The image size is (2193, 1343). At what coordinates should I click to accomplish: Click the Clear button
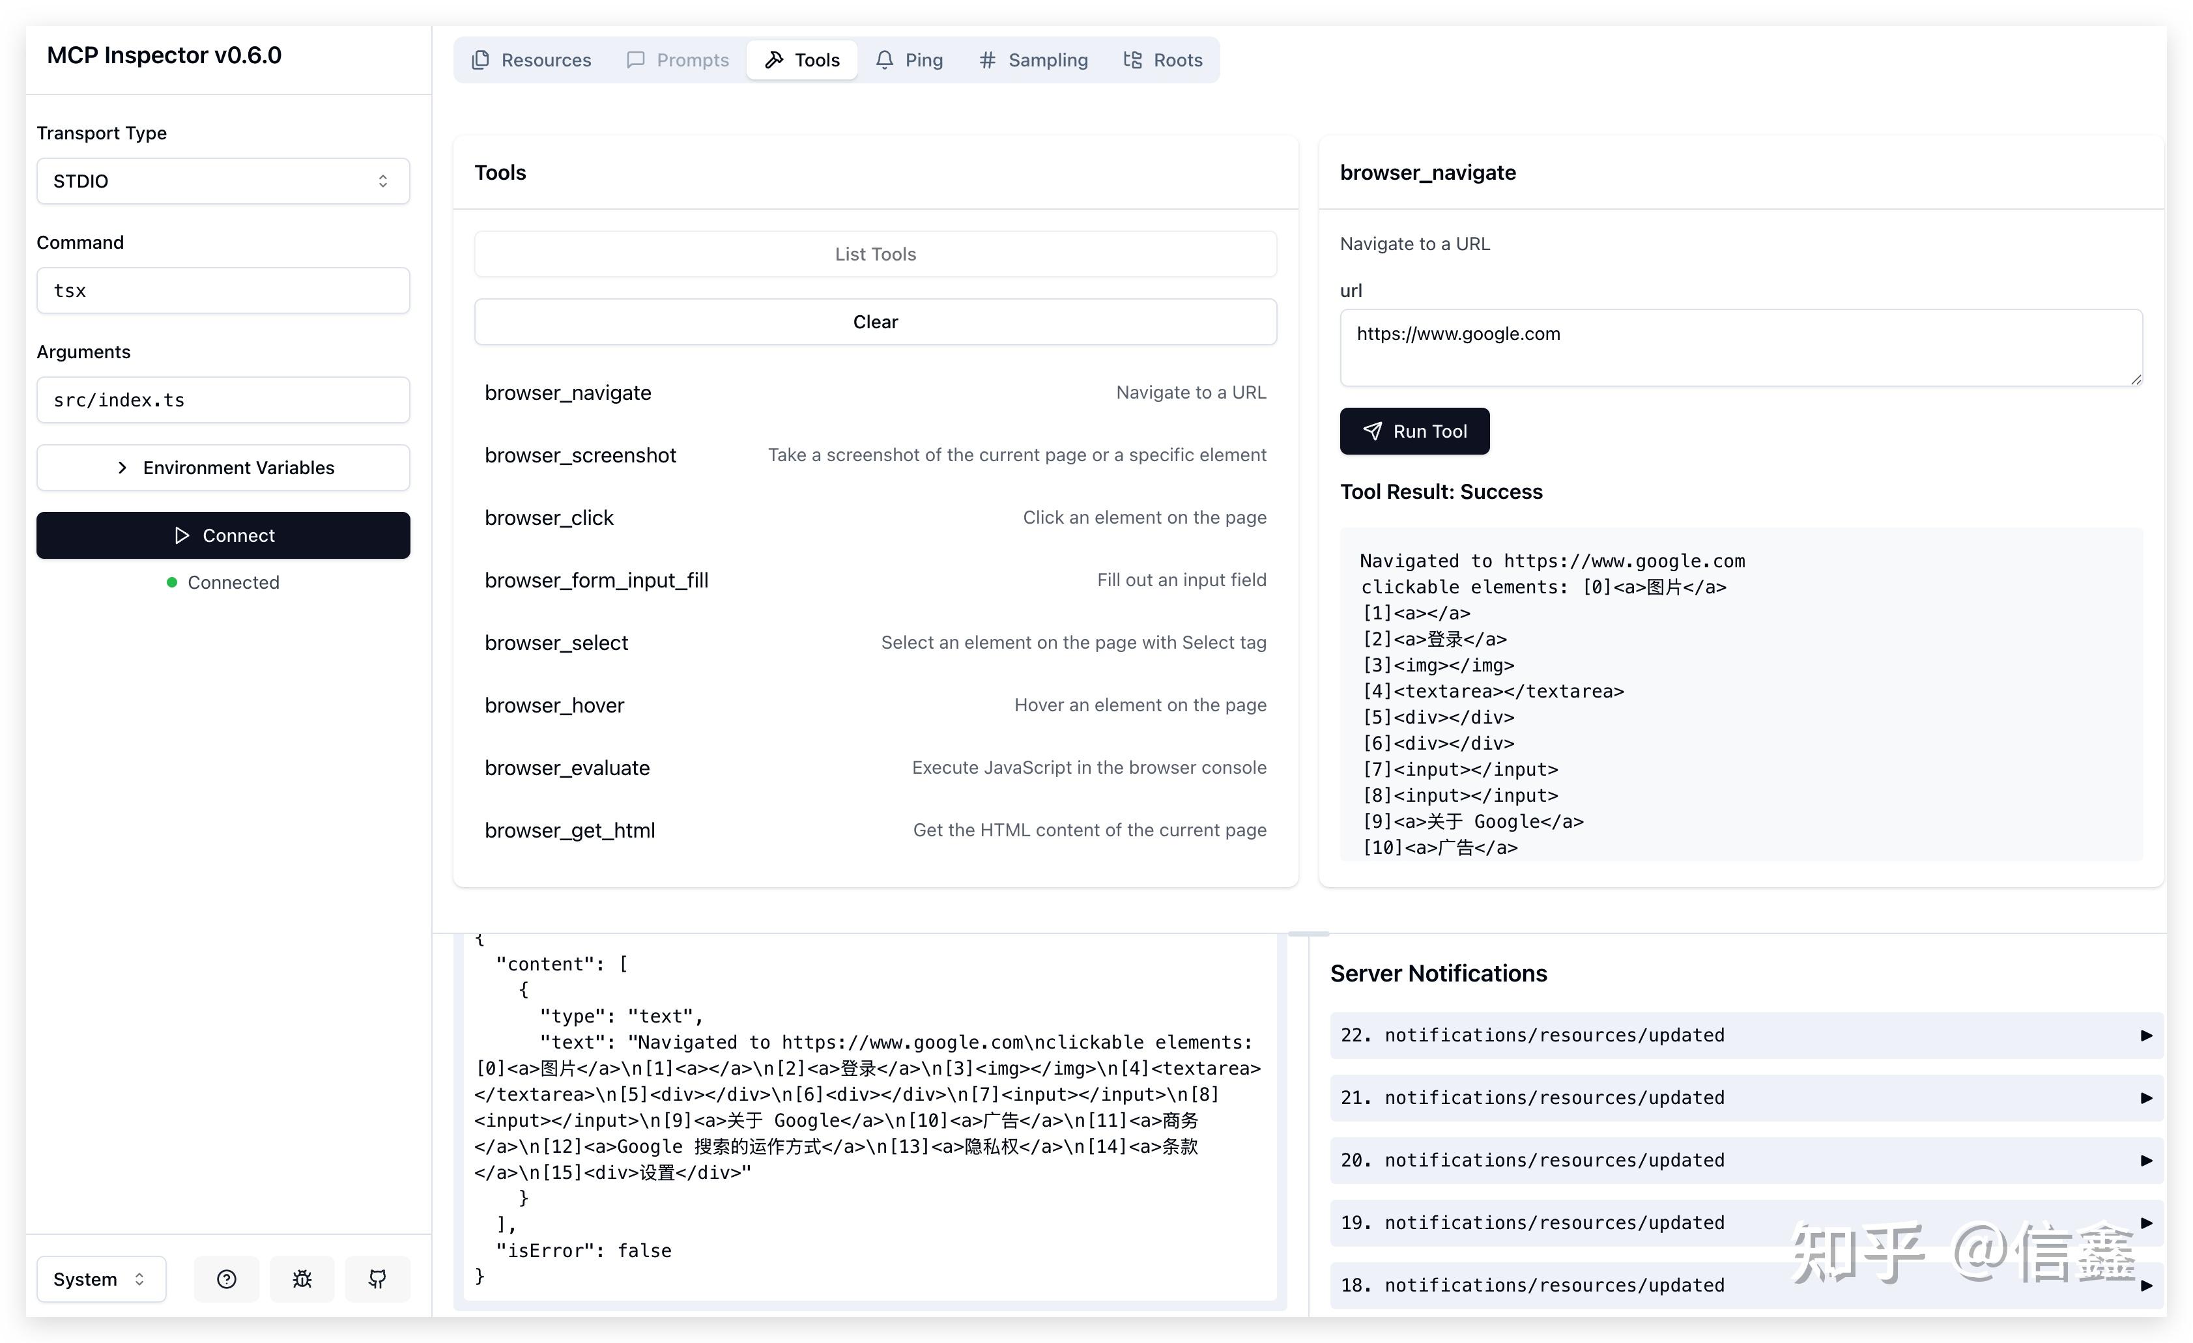point(875,321)
